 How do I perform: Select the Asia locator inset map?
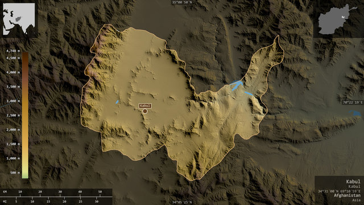coord(19,19)
